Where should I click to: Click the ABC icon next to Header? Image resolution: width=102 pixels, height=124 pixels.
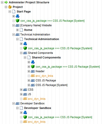(x=33, y=71)
